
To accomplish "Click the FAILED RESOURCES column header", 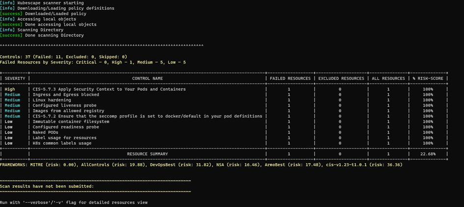I will pyautogui.click(x=290, y=79).
